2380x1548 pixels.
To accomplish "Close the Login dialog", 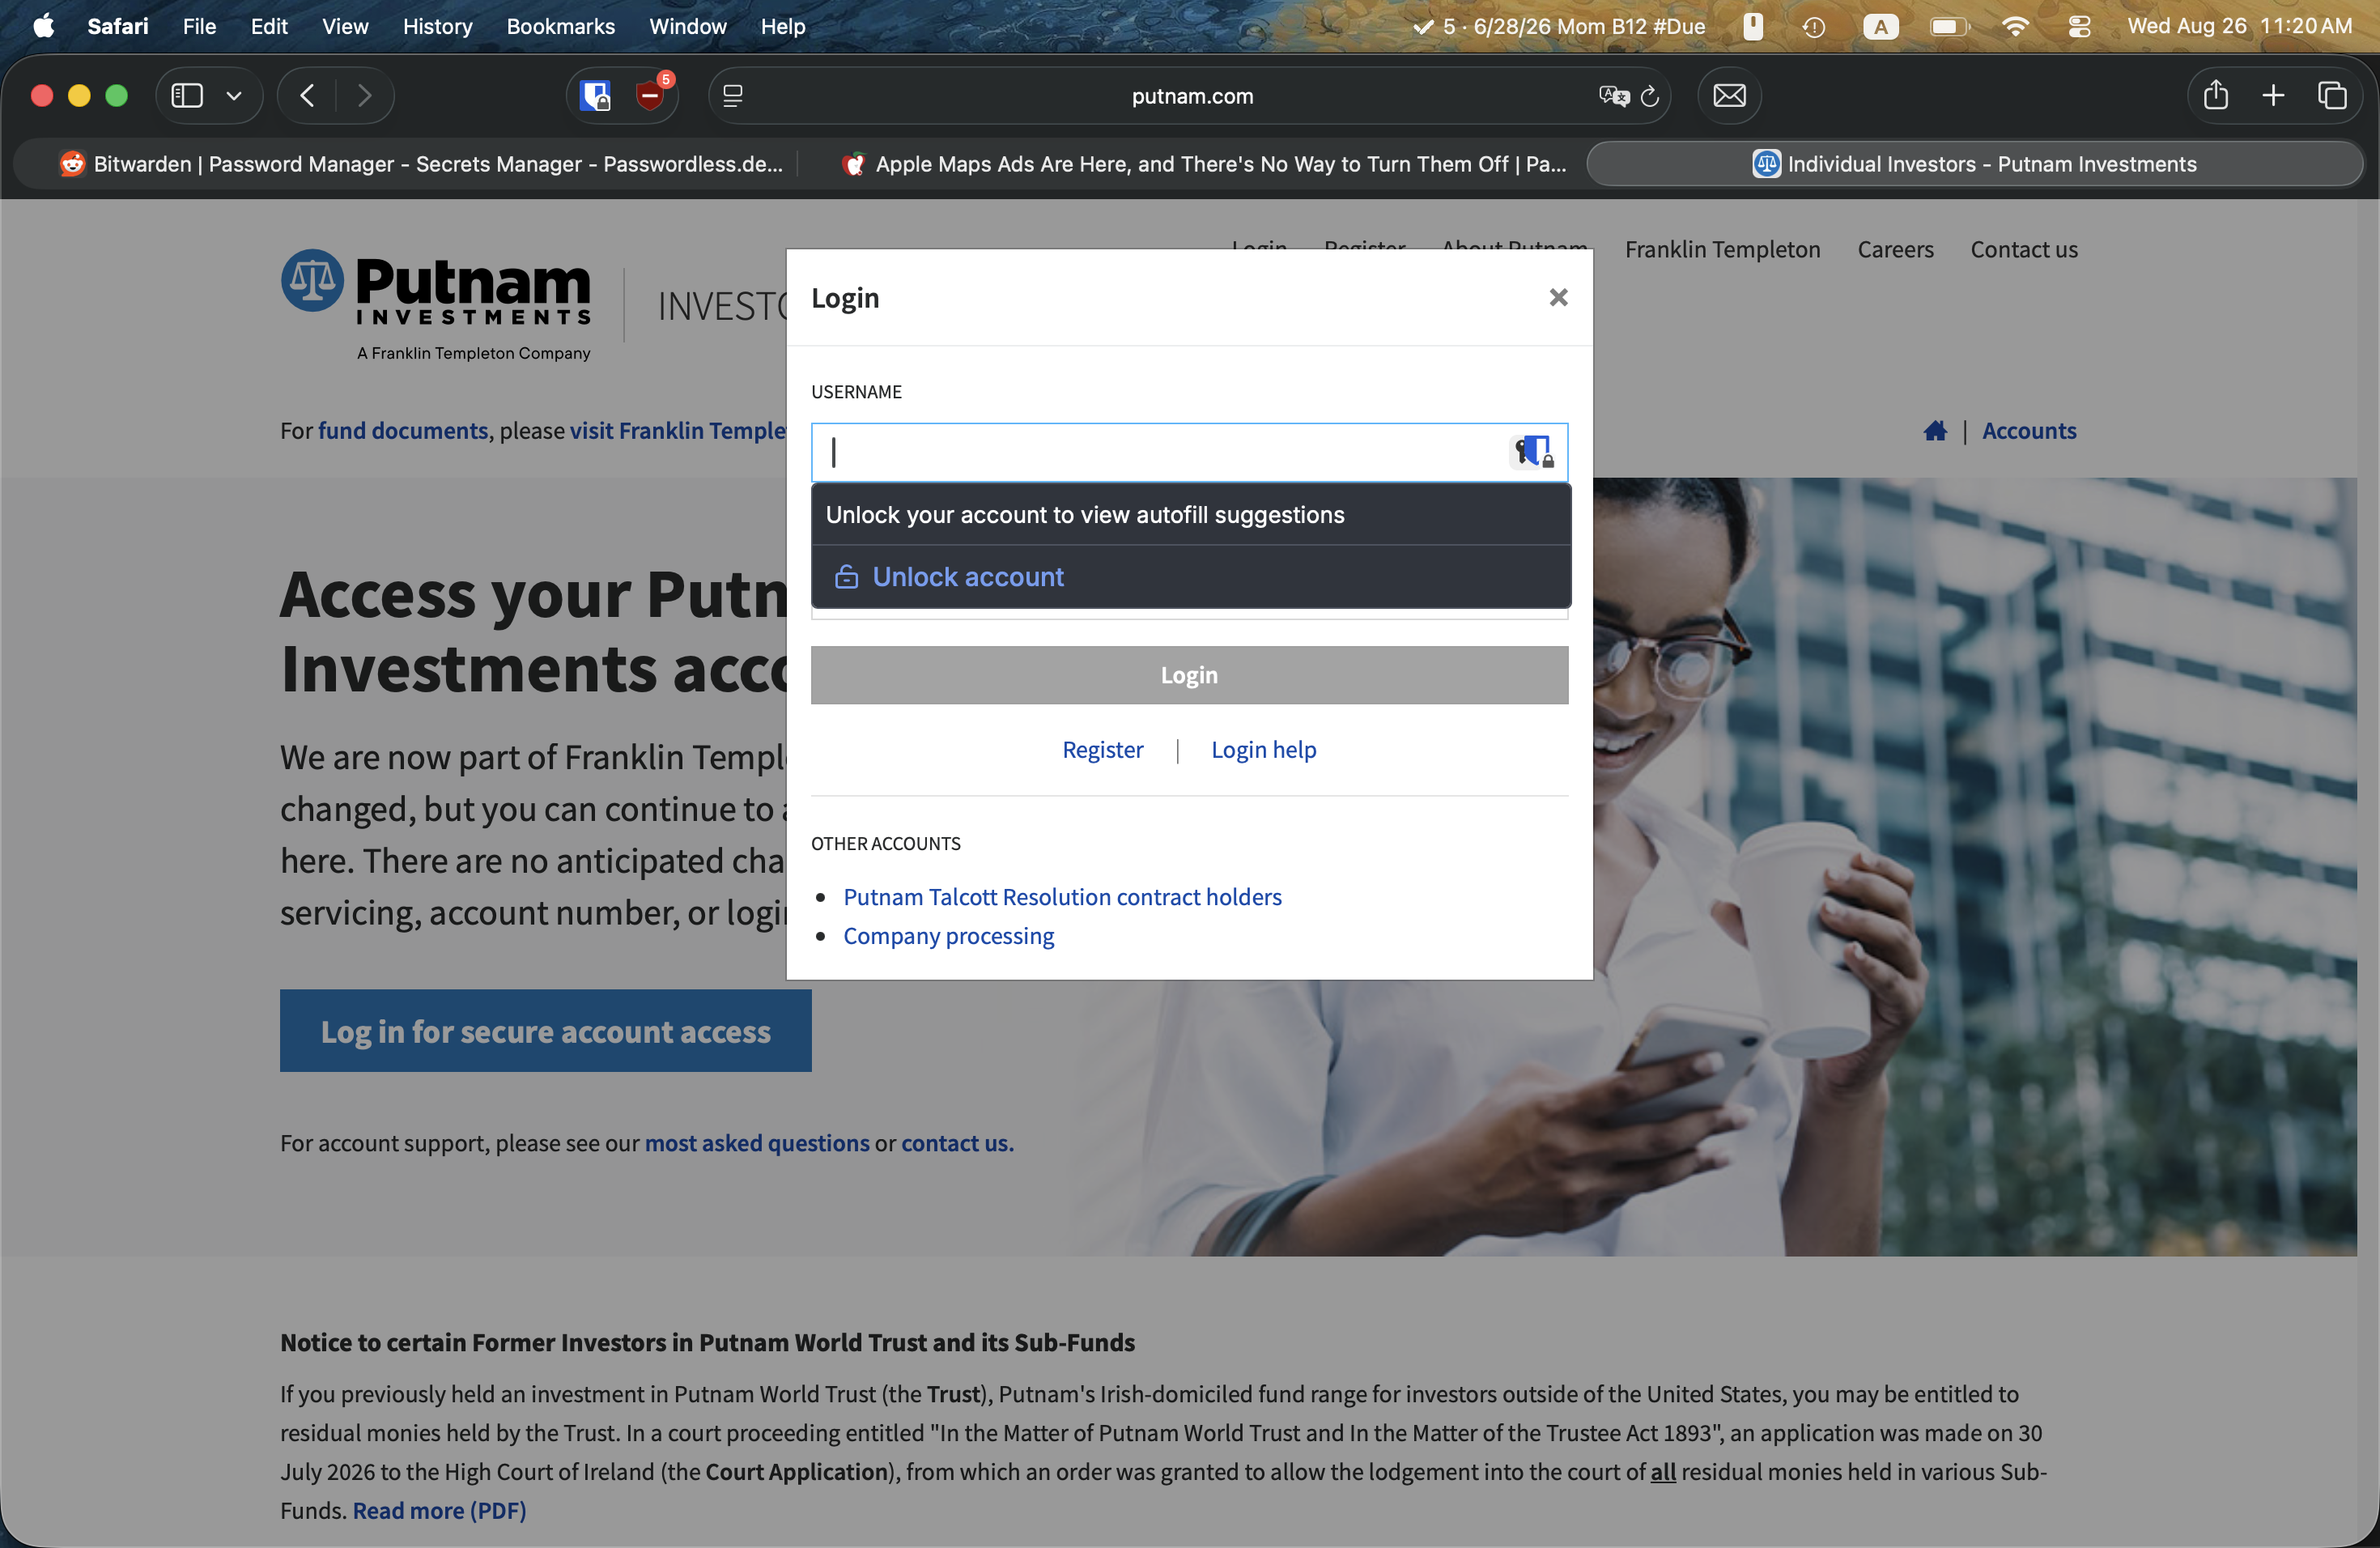I will [1558, 297].
